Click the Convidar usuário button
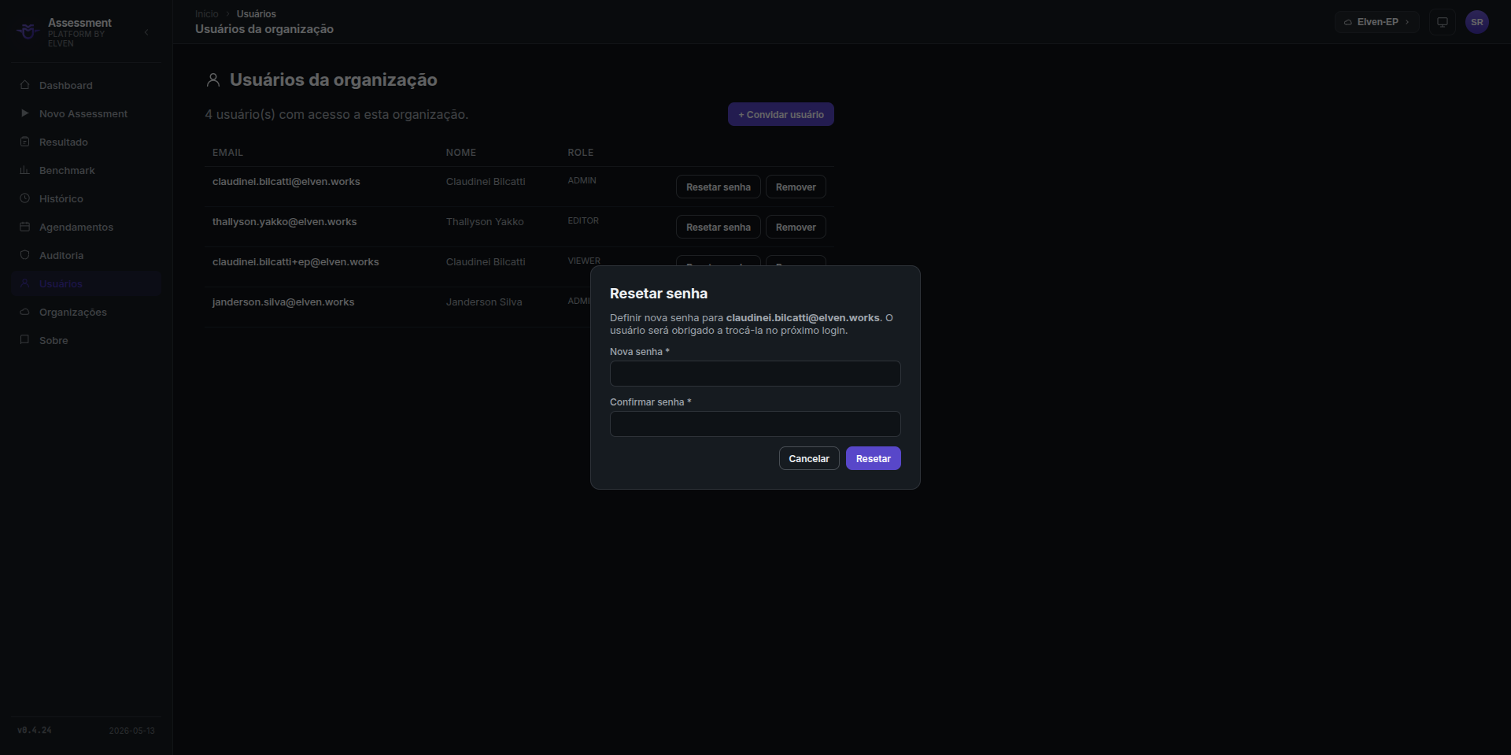The width and height of the screenshot is (1511, 755). click(781, 114)
